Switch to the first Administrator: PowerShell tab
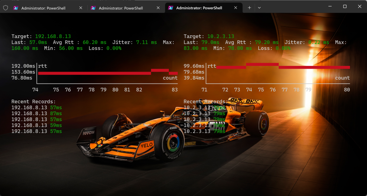The height and width of the screenshot is (196, 367). [x=48, y=8]
